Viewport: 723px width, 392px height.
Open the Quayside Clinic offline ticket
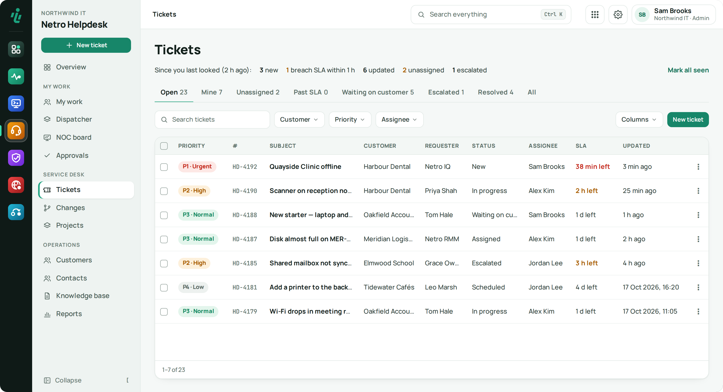tap(305, 167)
